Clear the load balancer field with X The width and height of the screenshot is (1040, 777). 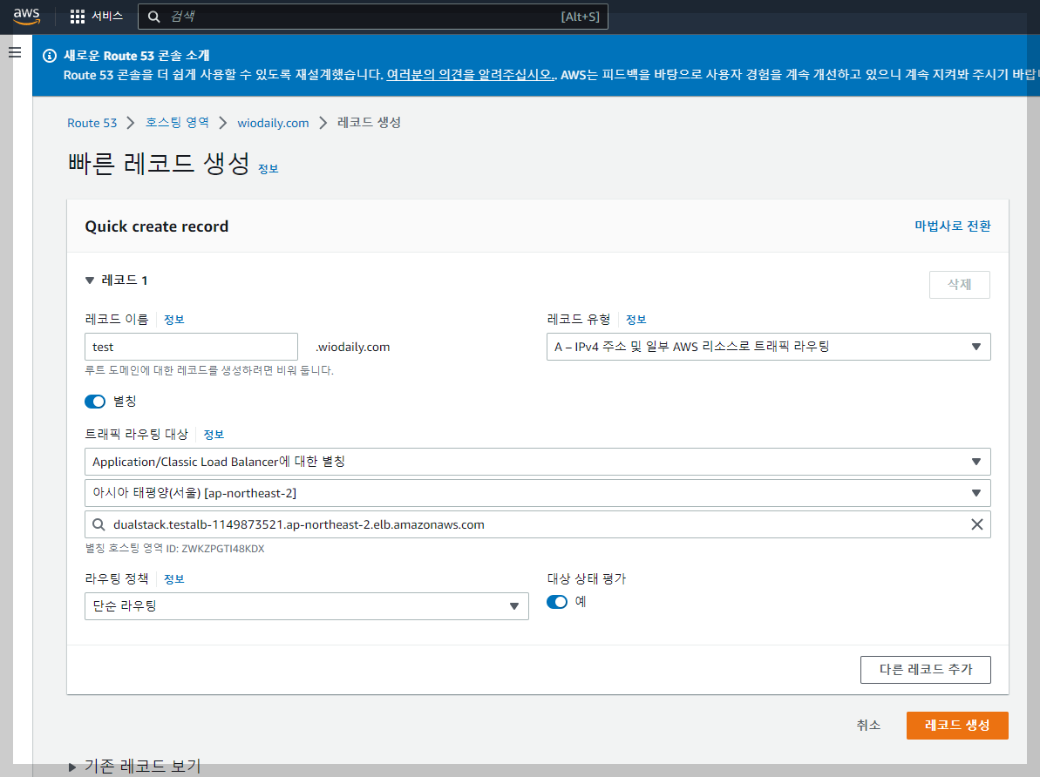(x=977, y=524)
